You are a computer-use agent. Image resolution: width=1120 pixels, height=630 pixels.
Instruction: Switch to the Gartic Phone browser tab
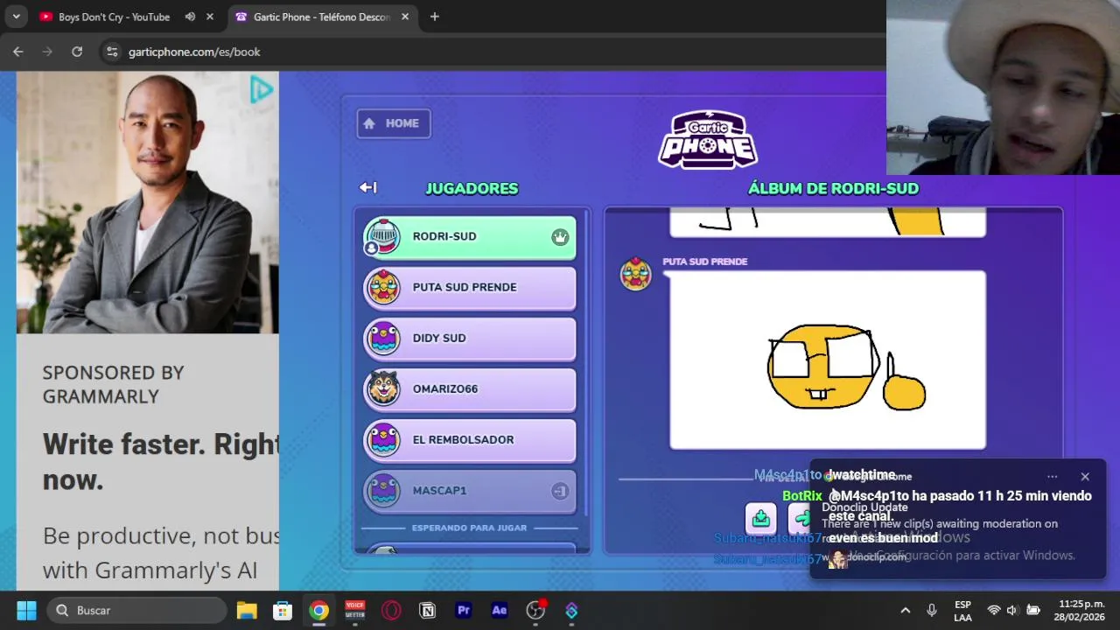coord(321,17)
